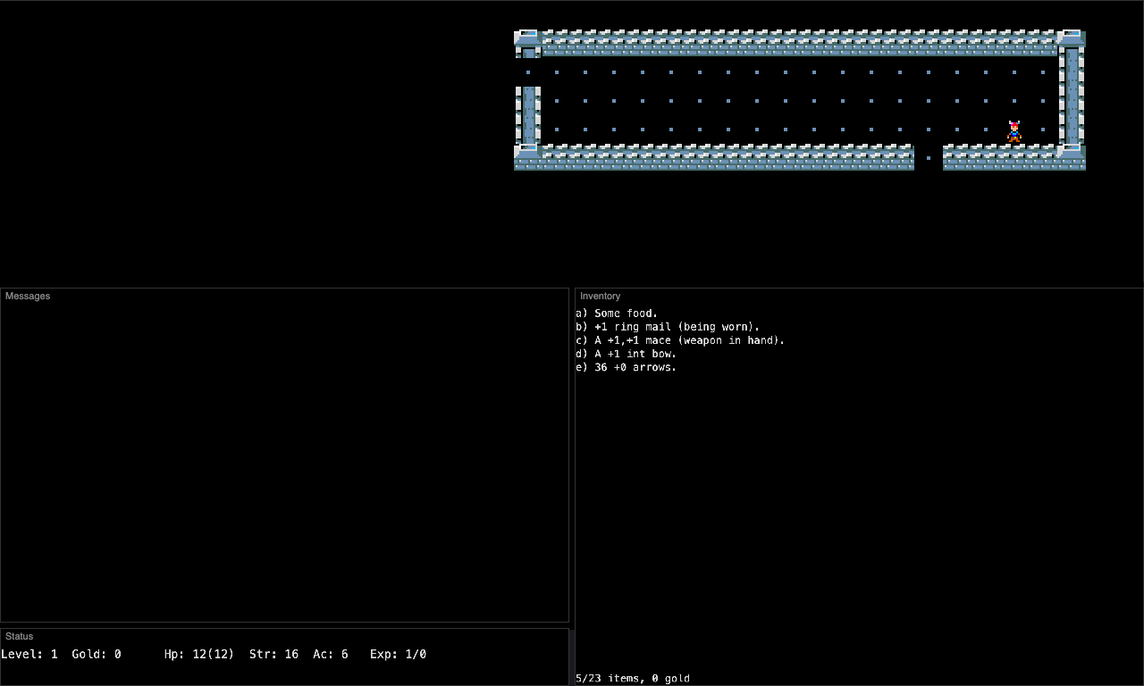Viewport: 1144px width, 686px height.
Task: Select the '36 +0 arrows.' inventory item
Action: (x=626, y=367)
